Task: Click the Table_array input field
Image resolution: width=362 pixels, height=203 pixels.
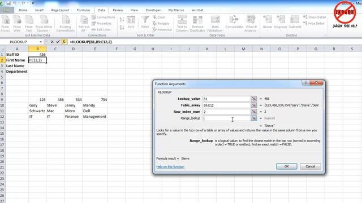Action: click(226, 105)
